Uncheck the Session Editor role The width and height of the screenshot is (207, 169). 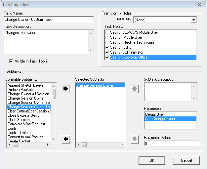coord(107,48)
